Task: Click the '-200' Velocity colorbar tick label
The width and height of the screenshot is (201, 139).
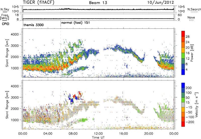Action: [190, 122]
